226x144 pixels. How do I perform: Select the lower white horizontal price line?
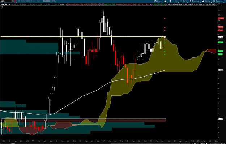(83, 119)
